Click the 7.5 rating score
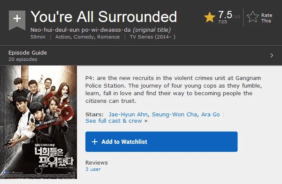This screenshot has width=282, height=184. pos(225,15)
